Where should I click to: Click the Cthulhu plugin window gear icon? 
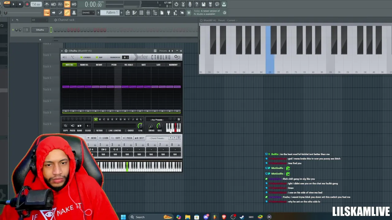[x=66, y=51]
